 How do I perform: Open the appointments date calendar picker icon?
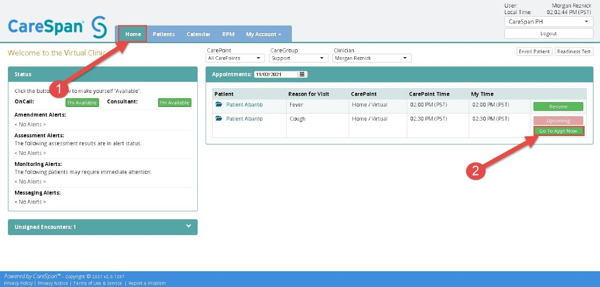pyautogui.click(x=302, y=74)
